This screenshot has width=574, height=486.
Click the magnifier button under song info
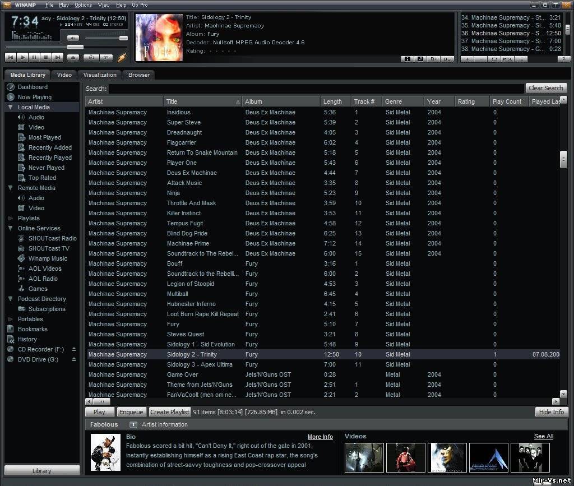coord(420,59)
